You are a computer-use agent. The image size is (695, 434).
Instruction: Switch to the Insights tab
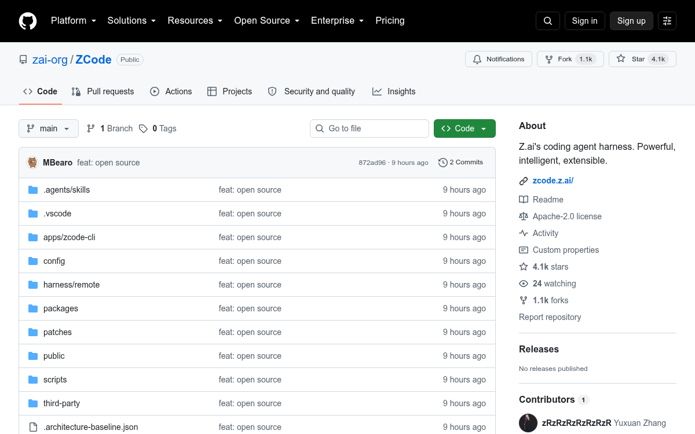click(x=394, y=91)
